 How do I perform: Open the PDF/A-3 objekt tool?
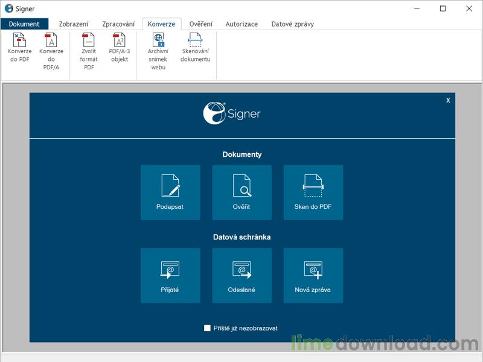[118, 51]
